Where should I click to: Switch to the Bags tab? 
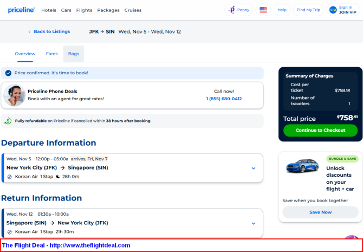[x=74, y=54]
